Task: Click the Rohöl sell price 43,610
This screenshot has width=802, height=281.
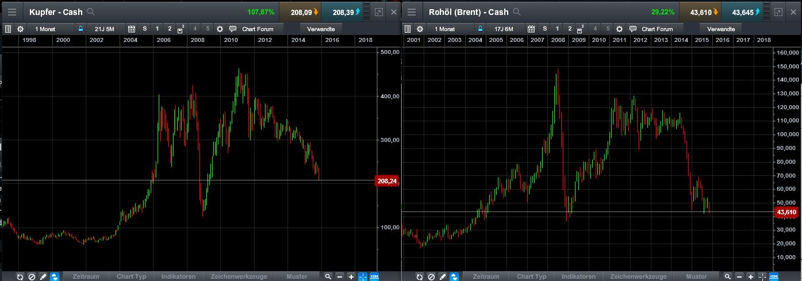Action: click(x=700, y=11)
